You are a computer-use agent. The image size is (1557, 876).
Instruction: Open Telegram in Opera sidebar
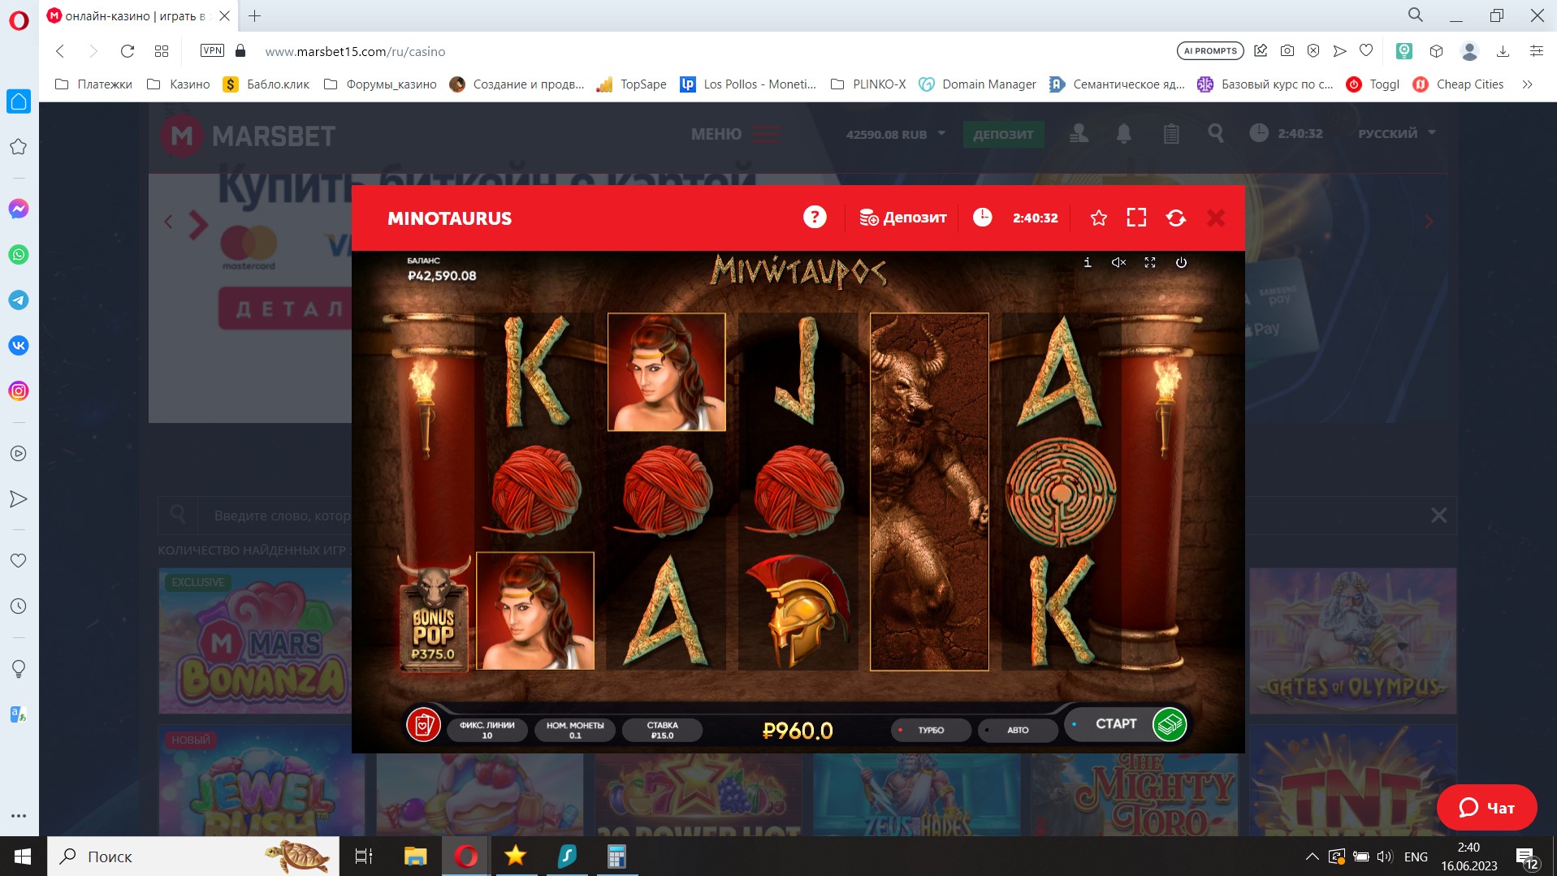18,300
